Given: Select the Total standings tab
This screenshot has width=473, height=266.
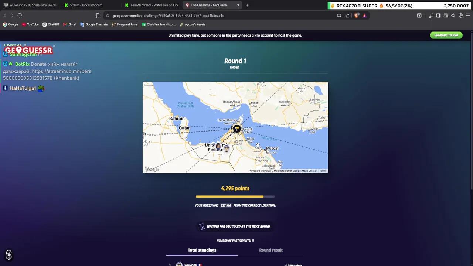Looking at the screenshot, I should pyautogui.click(x=202, y=250).
